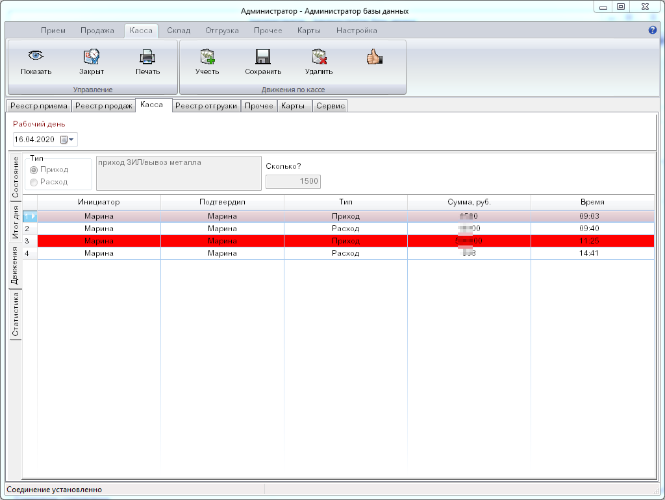The width and height of the screenshot is (665, 500).
Task: Click the thumbs-up icon
Action: coord(375,56)
